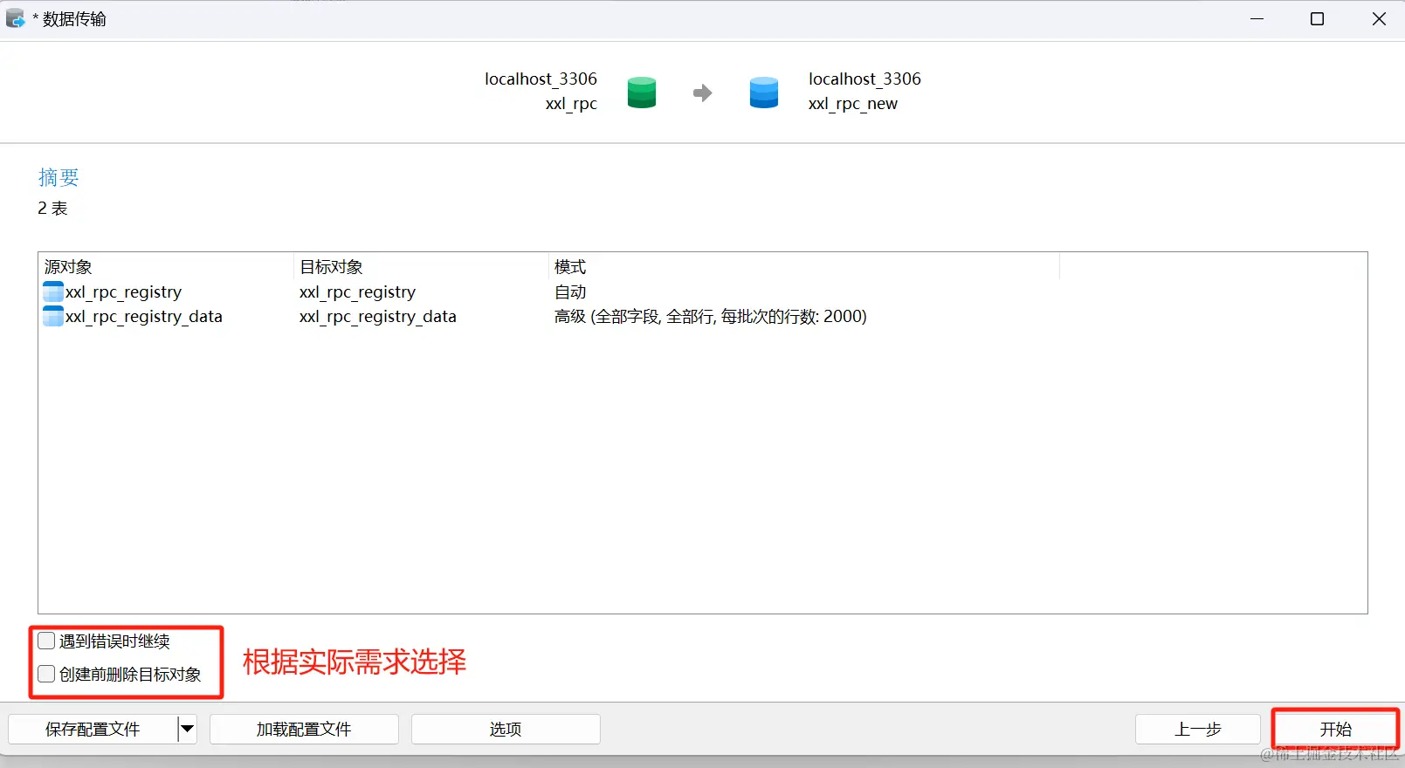Click the arrow between source and target
The width and height of the screenshot is (1405, 768).
point(702,93)
